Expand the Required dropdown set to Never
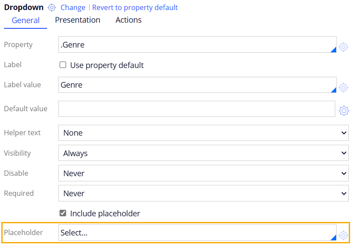 coord(203,193)
